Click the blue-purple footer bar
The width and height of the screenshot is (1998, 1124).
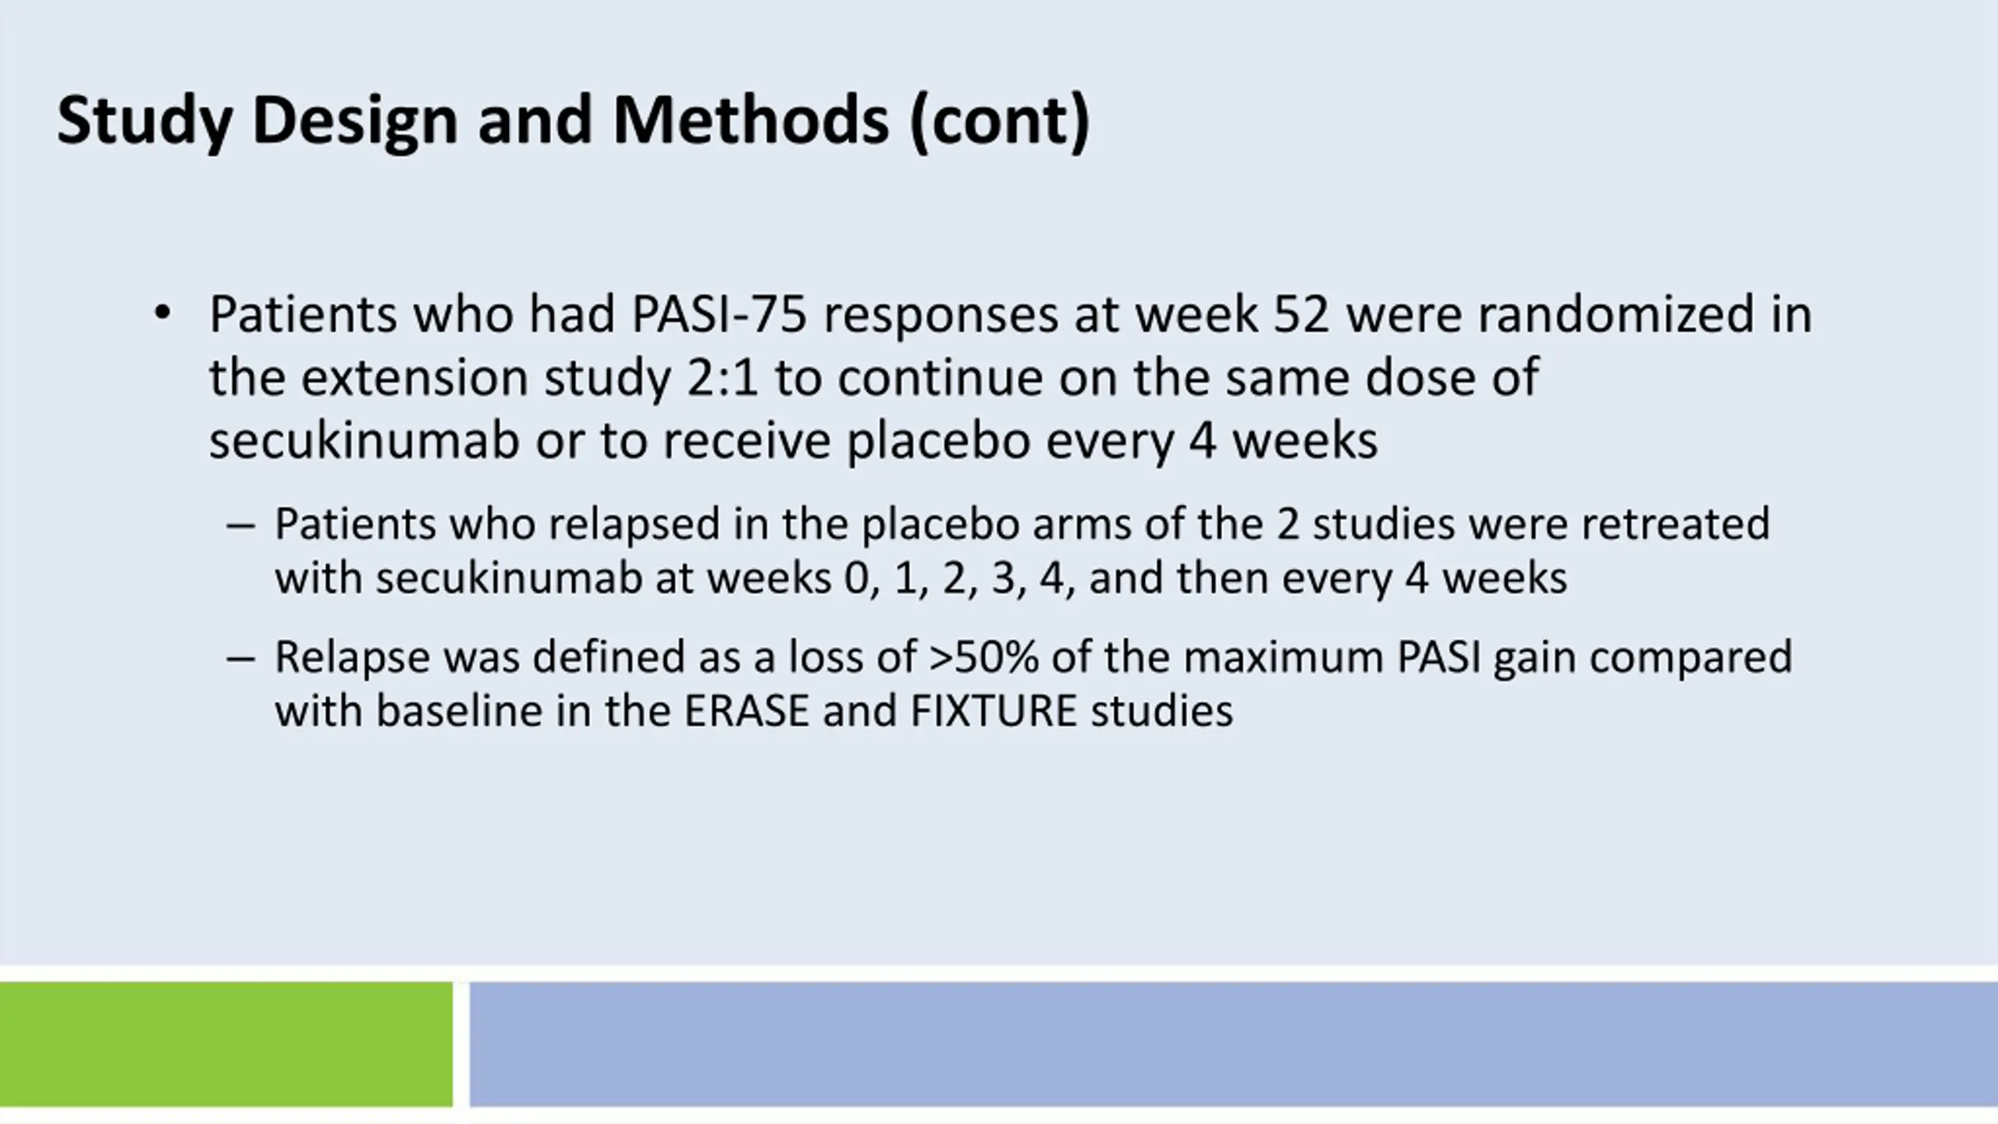(x=1234, y=1044)
